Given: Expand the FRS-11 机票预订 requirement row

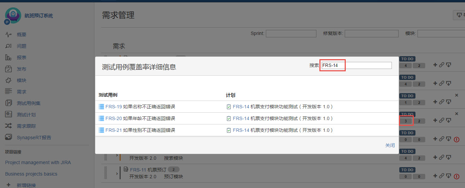Looking at the screenshot, I should [x=117, y=174].
